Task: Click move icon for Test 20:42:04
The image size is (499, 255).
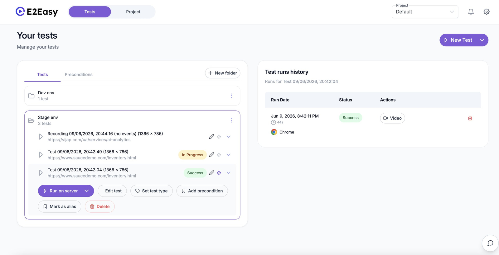Action: [x=219, y=173]
